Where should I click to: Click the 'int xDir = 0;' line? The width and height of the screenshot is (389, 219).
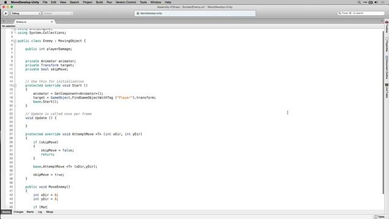tap(46, 195)
